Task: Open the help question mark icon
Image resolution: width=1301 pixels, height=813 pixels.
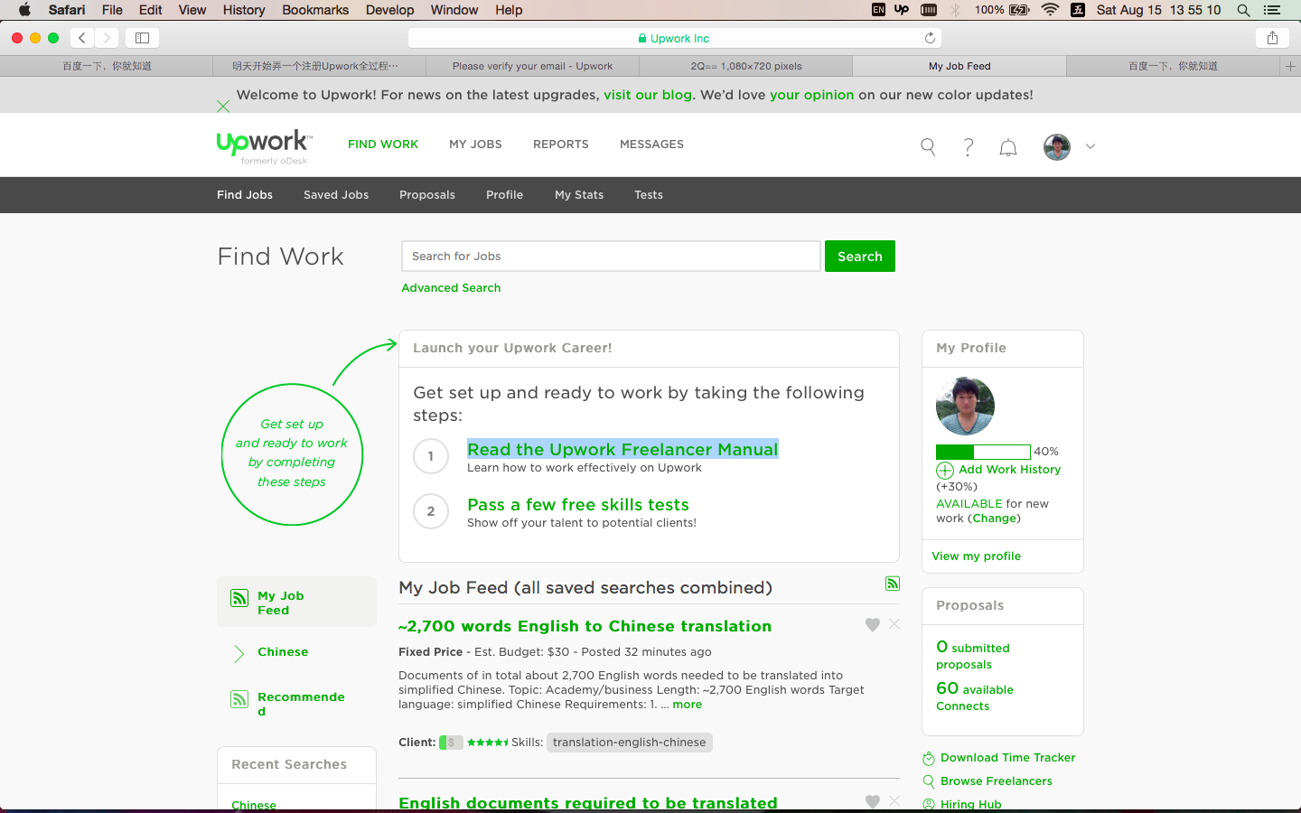Action: (x=968, y=146)
